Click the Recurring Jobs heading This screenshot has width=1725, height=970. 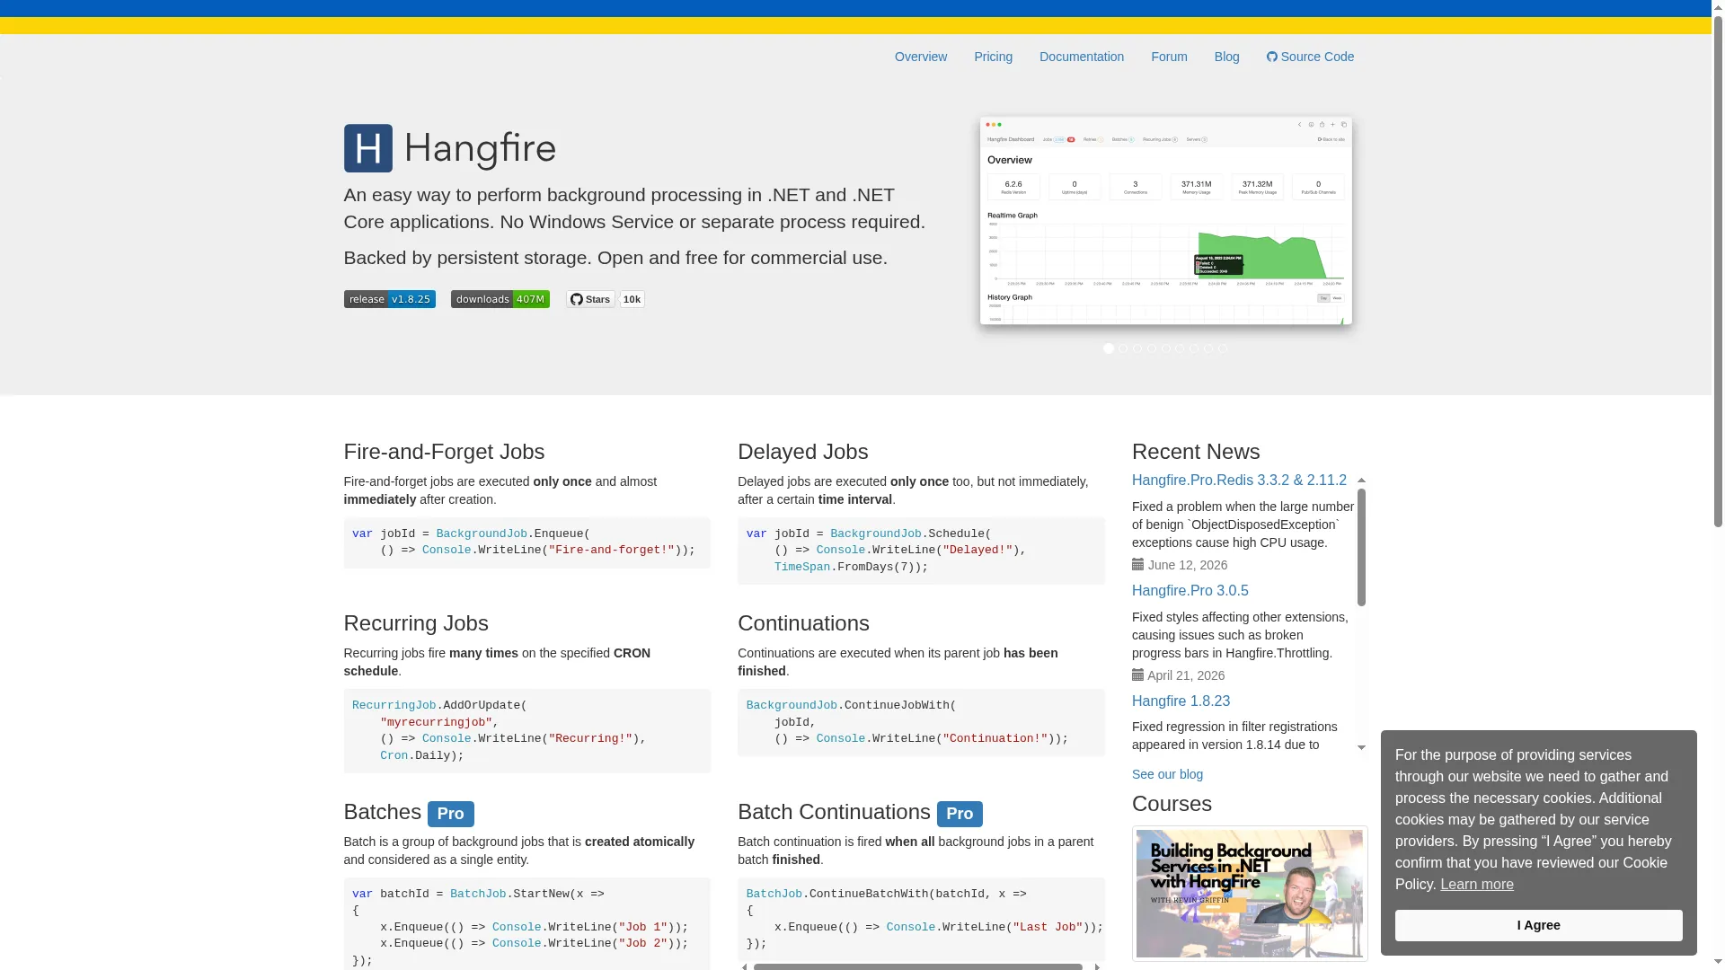415,623
